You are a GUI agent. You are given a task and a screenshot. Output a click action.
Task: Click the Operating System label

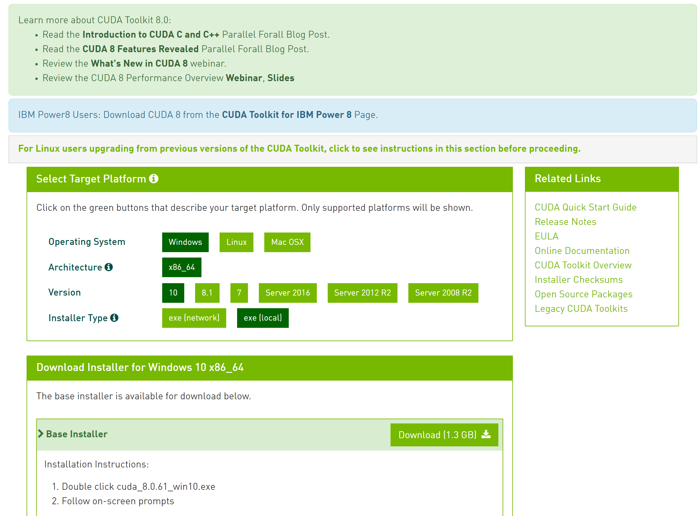click(87, 242)
